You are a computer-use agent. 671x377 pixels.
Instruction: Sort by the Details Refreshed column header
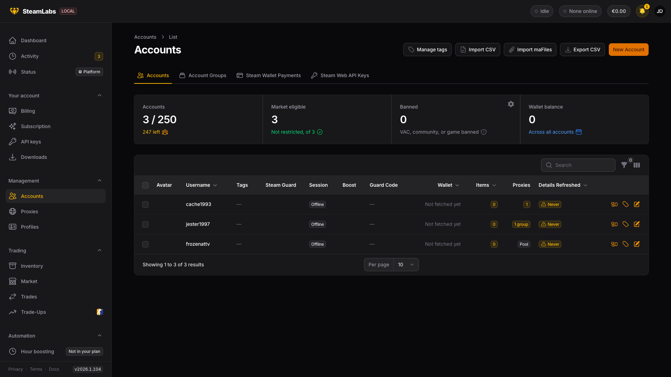563,185
